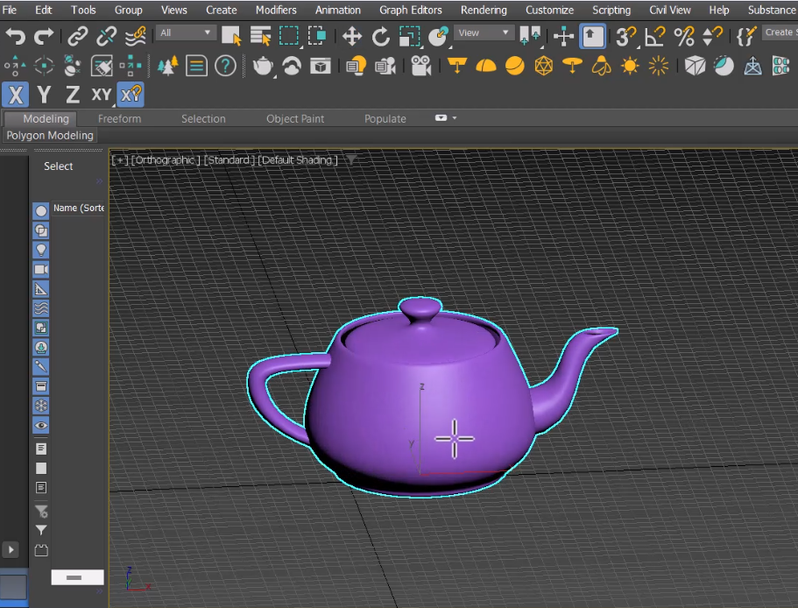798x608 pixels.
Task: Switch to the Selection ribbon tab
Action: pos(203,119)
